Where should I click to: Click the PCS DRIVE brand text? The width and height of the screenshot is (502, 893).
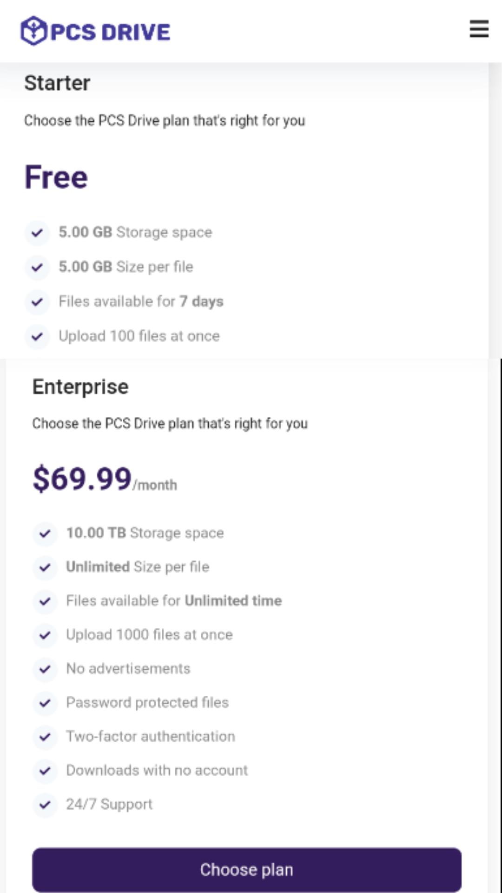110,32
